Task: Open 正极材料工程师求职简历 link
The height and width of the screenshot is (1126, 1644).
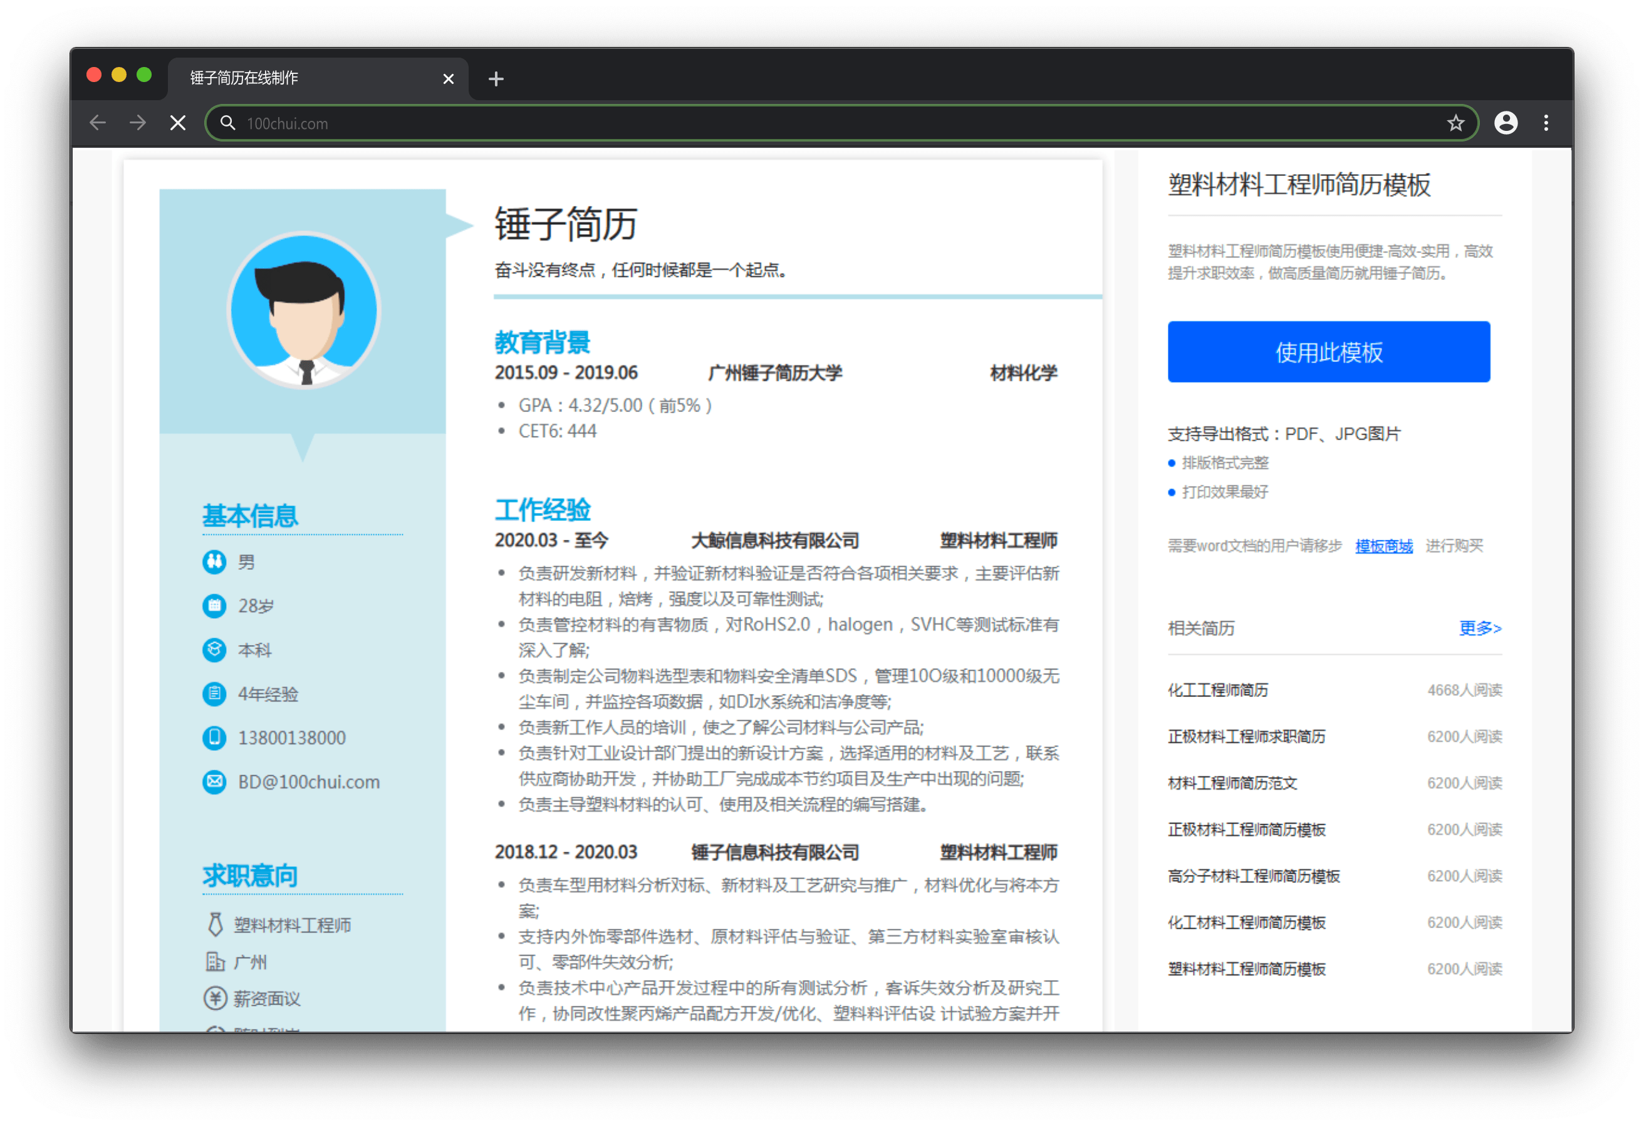Action: point(1246,736)
